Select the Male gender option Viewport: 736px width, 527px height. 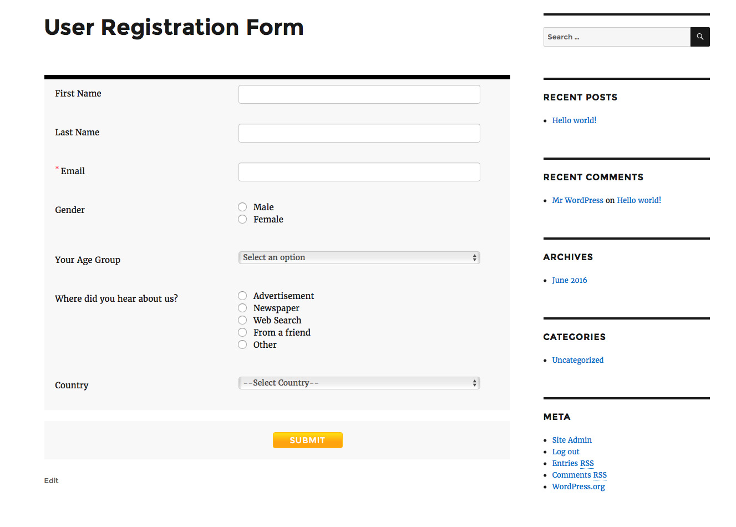[x=242, y=206]
